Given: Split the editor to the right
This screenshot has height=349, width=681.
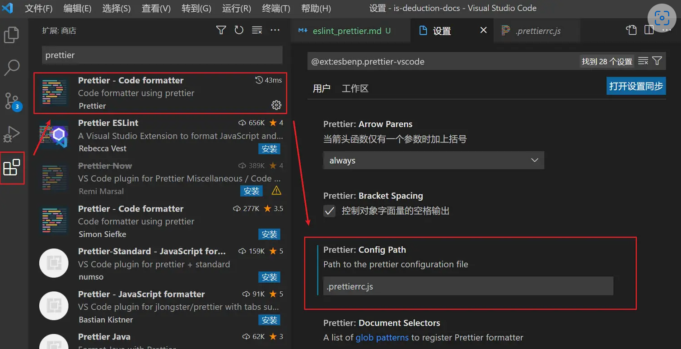Looking at the screenshot, I should (649, 30).
